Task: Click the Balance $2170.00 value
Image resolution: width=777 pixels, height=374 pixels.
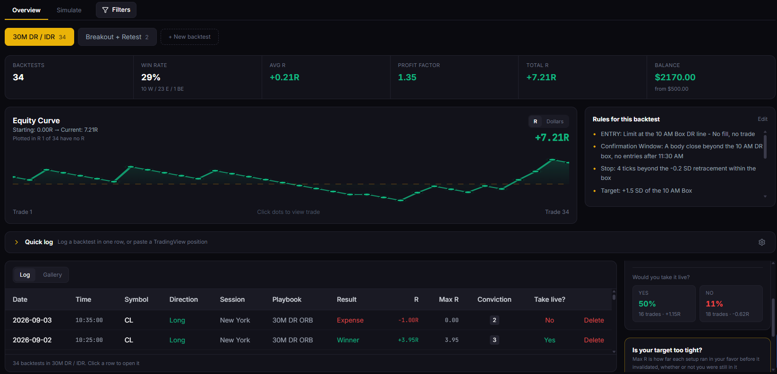Action: point(675,77)
